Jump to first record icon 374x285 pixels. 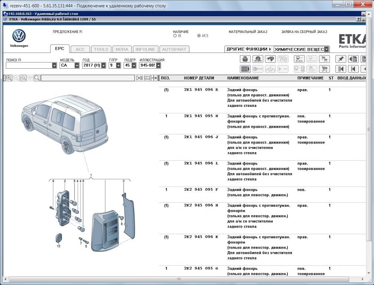(341, 69)
